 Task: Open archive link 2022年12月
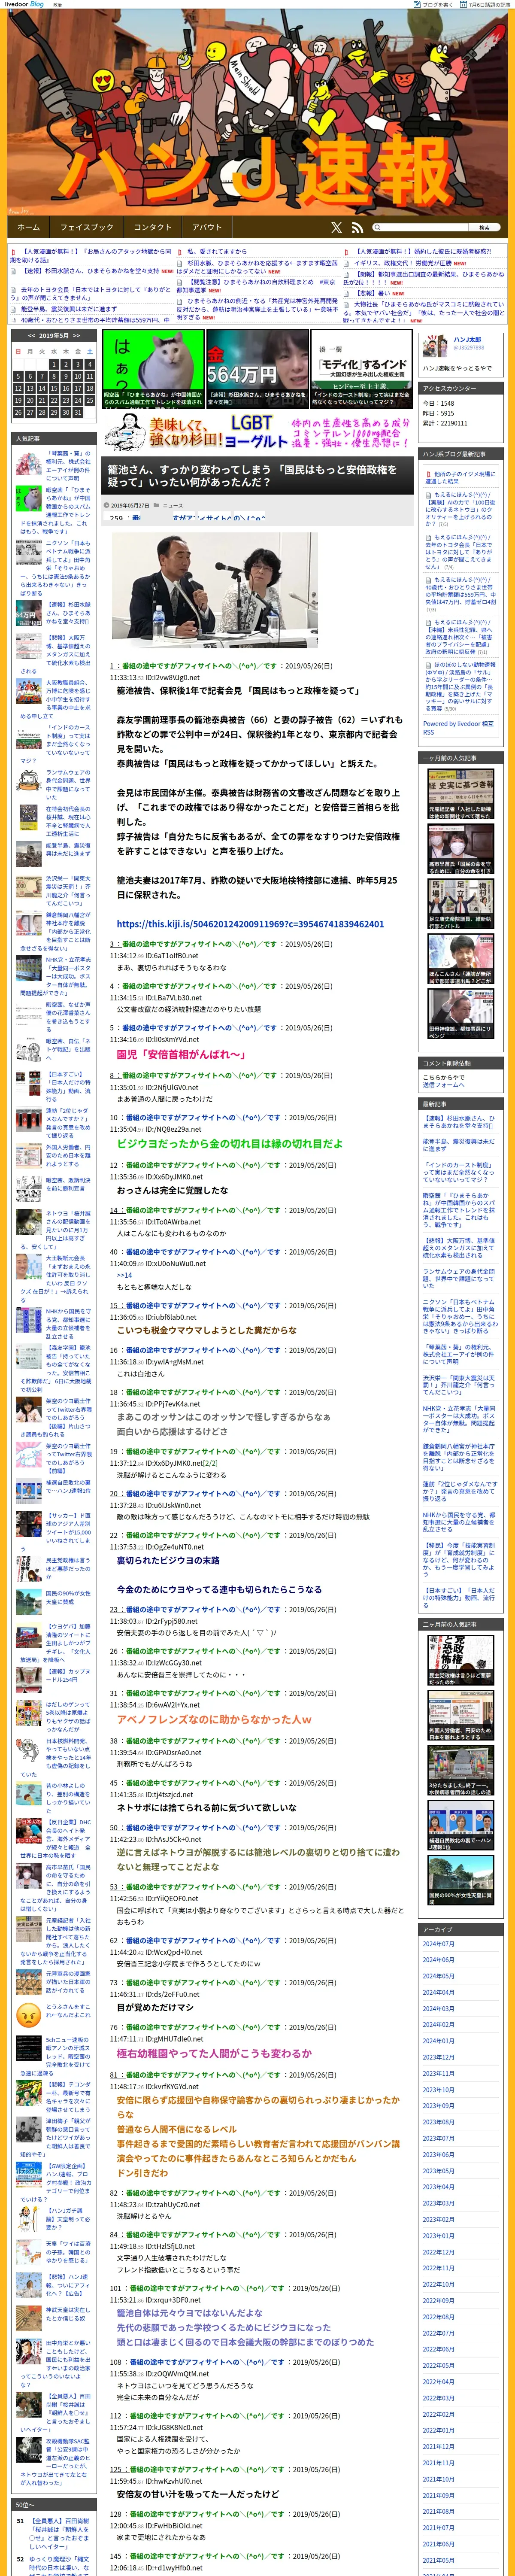point(438,2252)
